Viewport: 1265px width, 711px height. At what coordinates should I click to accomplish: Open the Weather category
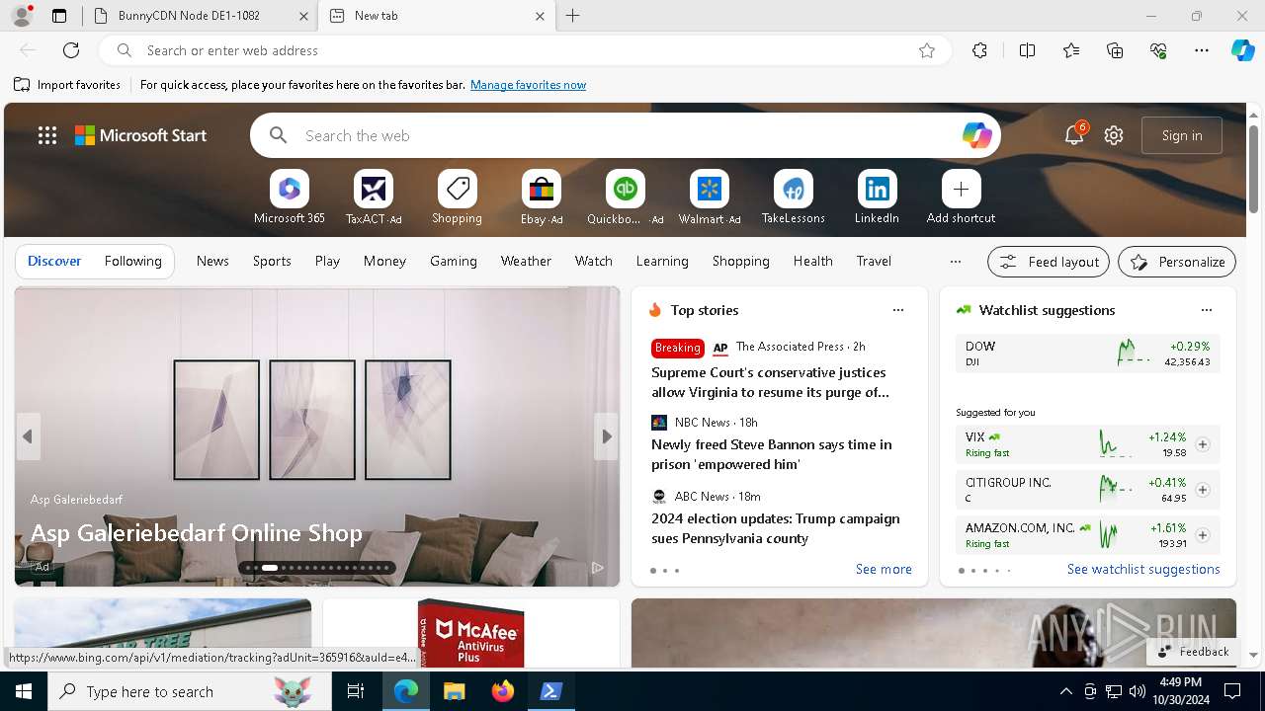(526, 261)
